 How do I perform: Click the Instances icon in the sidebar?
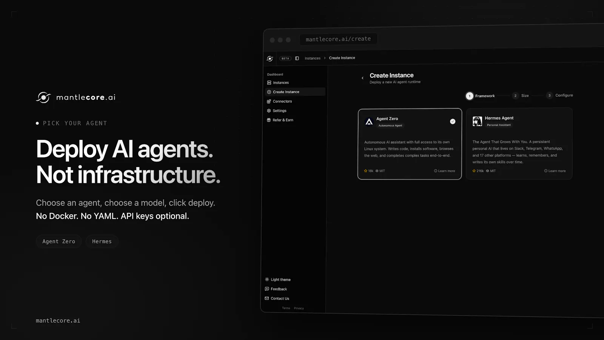[x=269, y=83]
